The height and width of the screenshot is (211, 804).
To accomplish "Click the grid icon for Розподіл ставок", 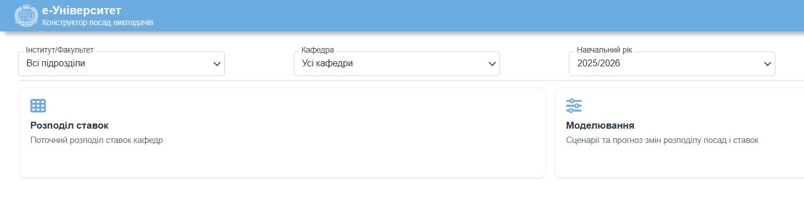I will click(x=38, y=106).
